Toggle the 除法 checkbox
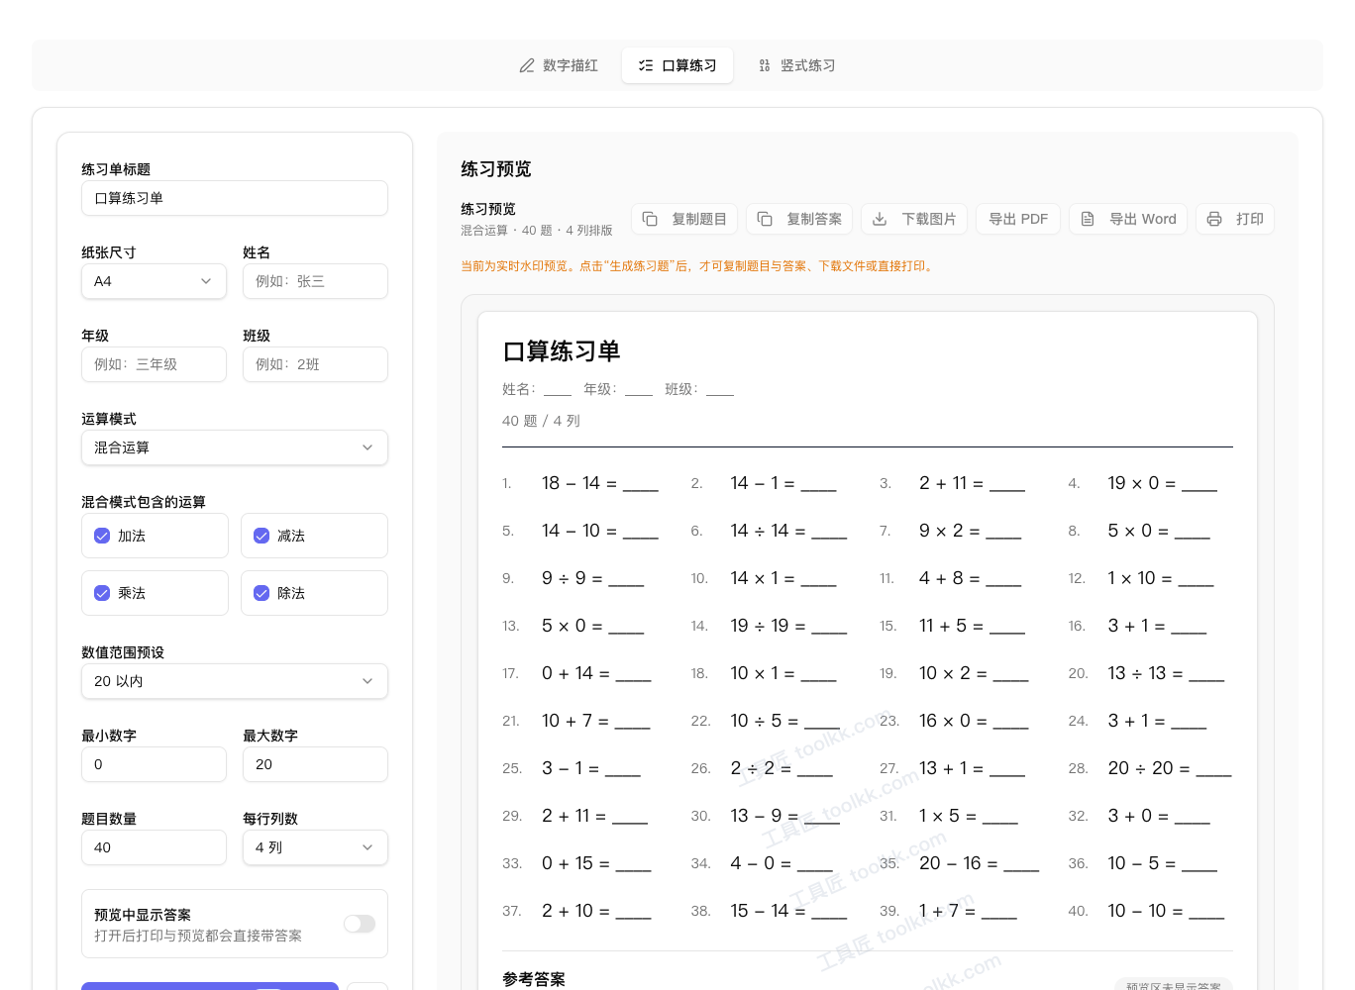Image resolution: width=1355 pixels, height=990 pixels. coord(261,593)
